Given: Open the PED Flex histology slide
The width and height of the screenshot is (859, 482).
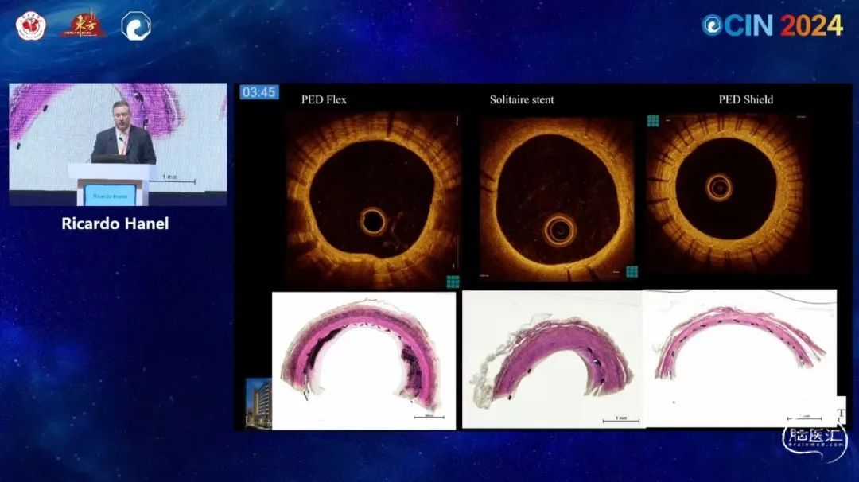Looking at the screenshot, I should coord(363,360).
